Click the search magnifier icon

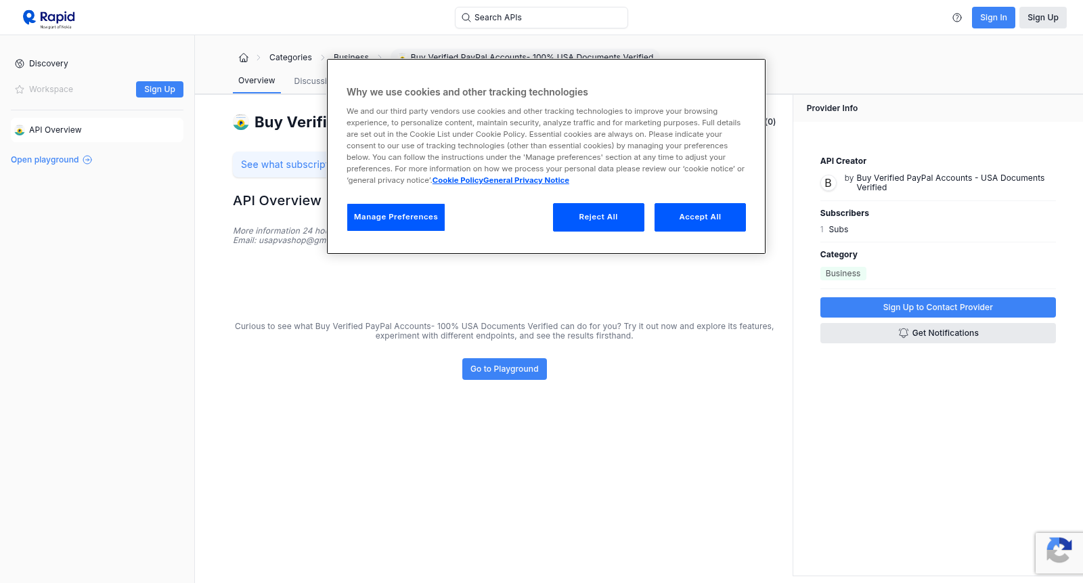point(466,18)
